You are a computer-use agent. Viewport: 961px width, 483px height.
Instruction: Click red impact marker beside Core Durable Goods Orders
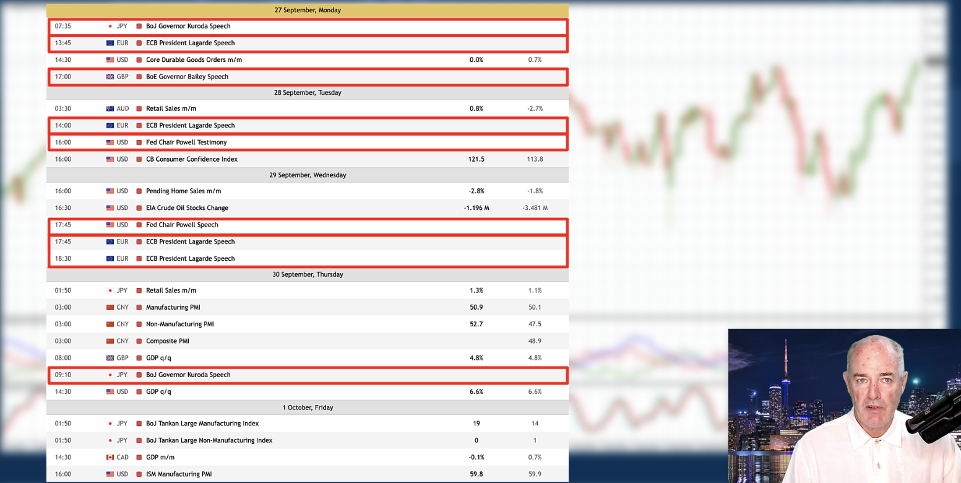[139, 60]
